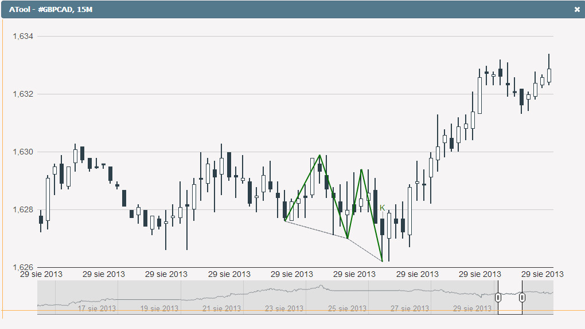Click the 'ATool - #GBPCAD, 15M' title text
The width and height of the screenshot is (585, 329).
point(50,10)
